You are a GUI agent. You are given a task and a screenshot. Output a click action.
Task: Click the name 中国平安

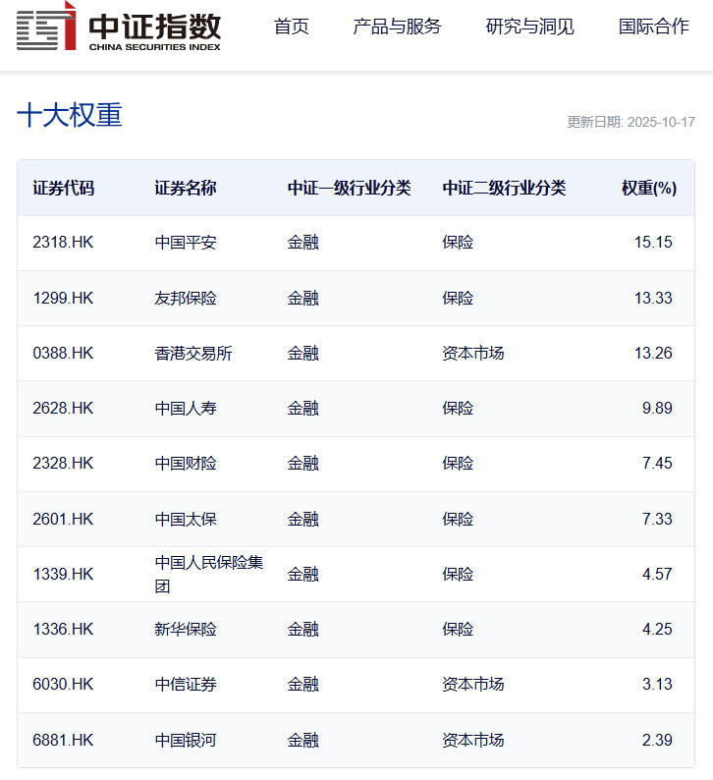pos(186,243)
